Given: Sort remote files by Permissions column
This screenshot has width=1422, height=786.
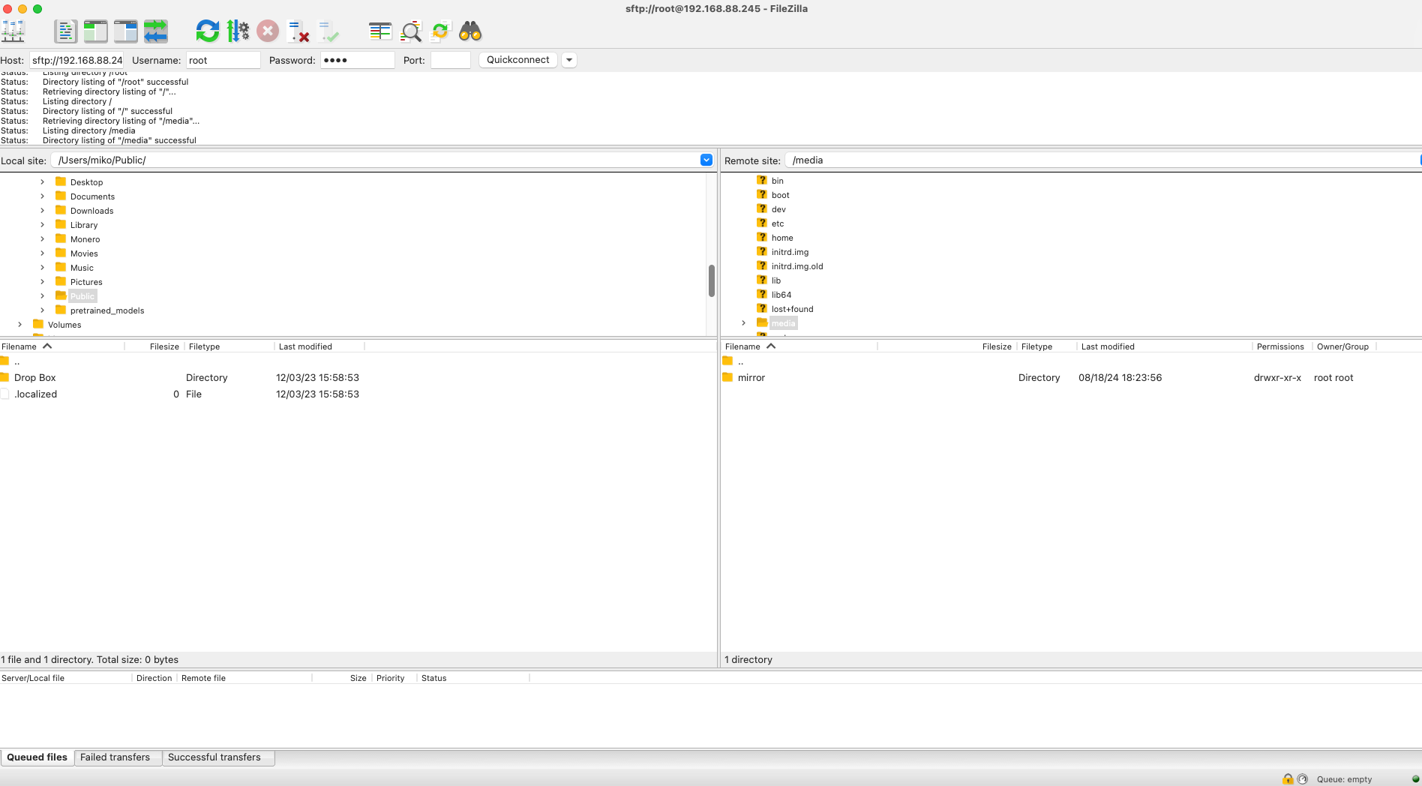Looking at the screenshot, I should pyautogui.click(x=1282, y=346).
